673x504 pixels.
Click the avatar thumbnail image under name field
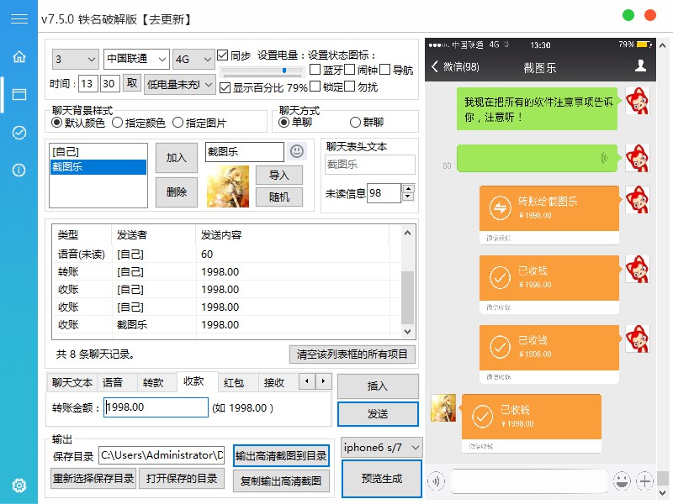tap(227, 186)
